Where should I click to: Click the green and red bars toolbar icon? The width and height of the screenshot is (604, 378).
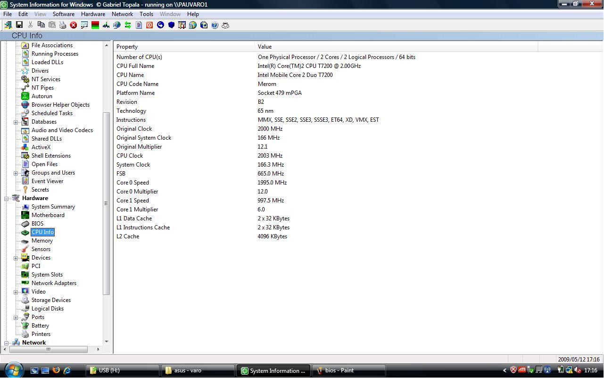point(95,25)
